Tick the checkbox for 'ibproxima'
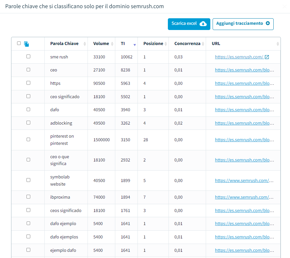290x258 pixels. pos(28,197)
